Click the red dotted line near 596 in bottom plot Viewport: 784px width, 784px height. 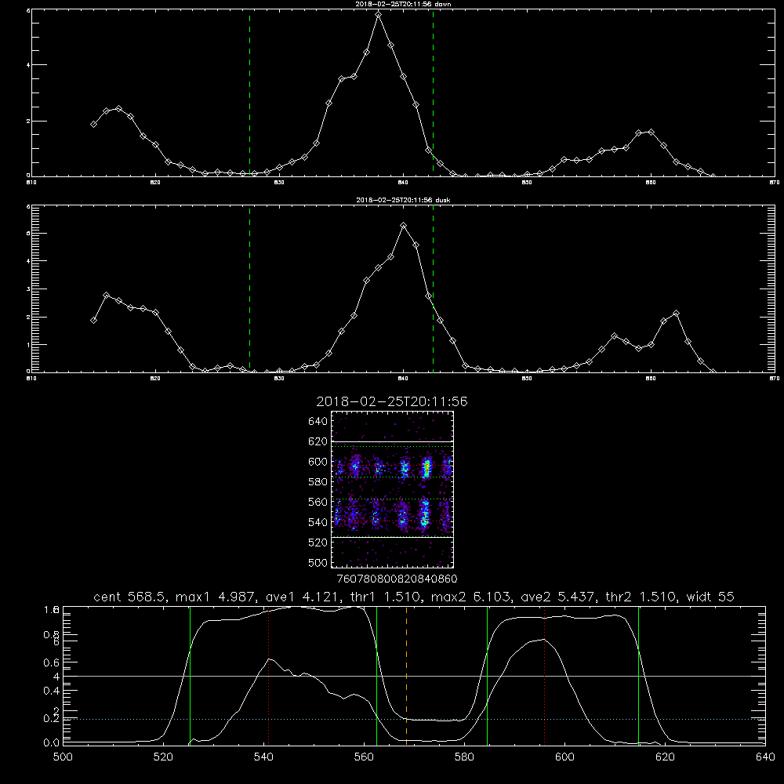[x=545, y=677]
